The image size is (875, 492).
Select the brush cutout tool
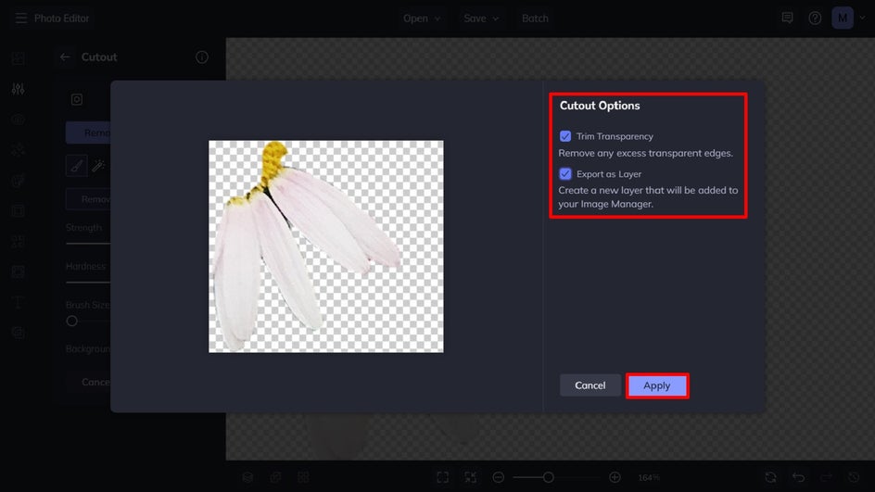pos(76,166)
